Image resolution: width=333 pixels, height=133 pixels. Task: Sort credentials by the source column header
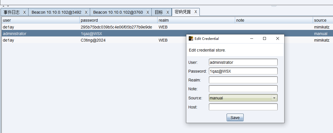pos(322,20)
